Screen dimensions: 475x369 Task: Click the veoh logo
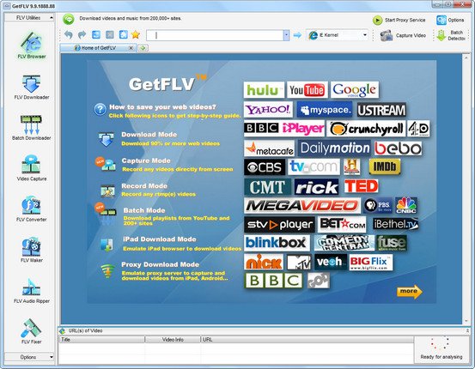tap(331, 262)
